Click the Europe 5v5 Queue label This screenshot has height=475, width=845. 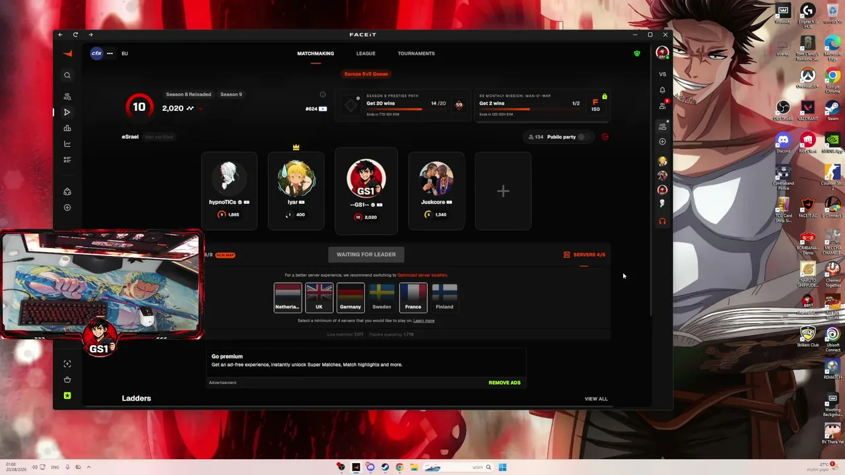[x=366, y=74]
